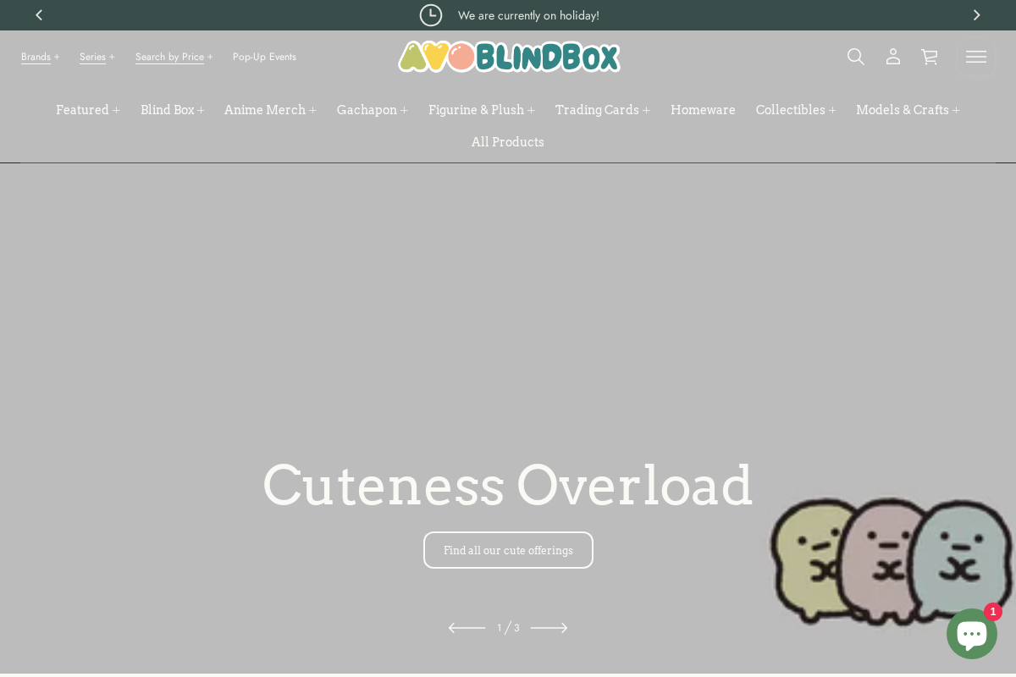Go back with the announcement bar left arrow
Screen dimensions: 1016x677
[39, 14]
